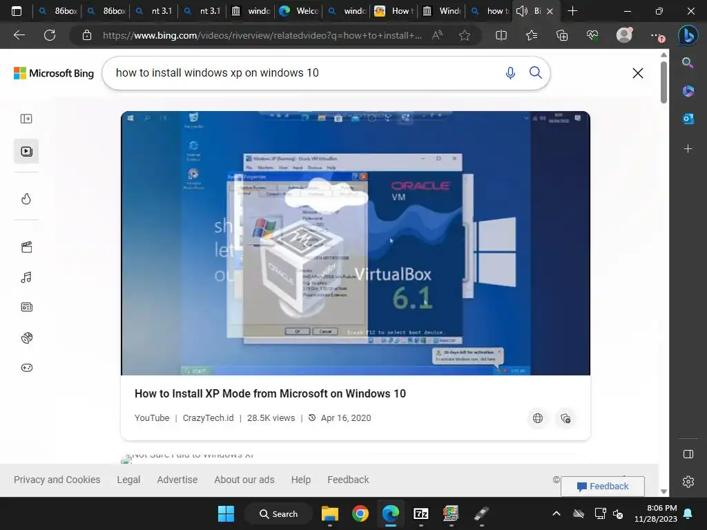Click save-to-collection icon on video card
Screen dimensions: 707x530
click(565, 418)
